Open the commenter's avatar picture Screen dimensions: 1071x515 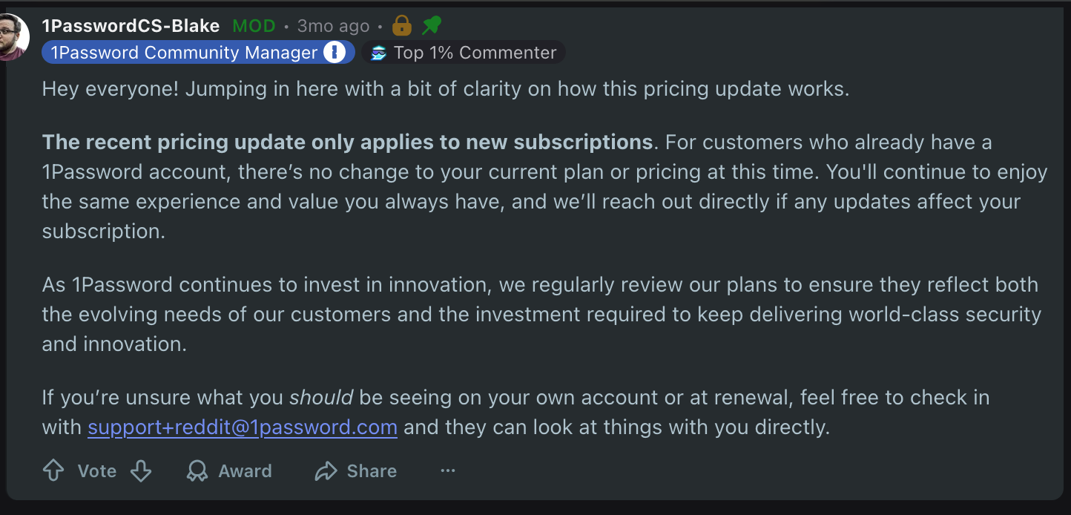coord(13,37)
